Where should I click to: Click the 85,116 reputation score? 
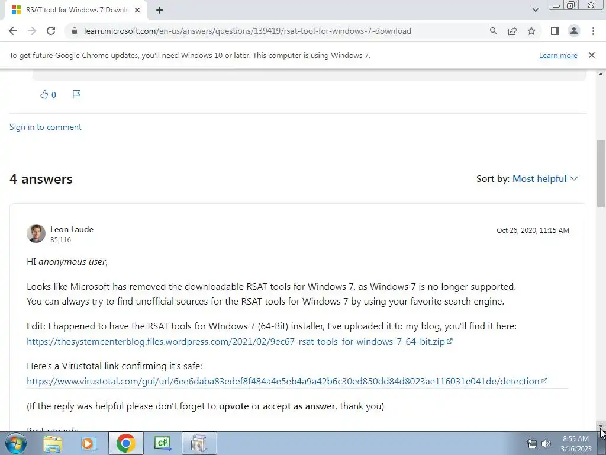pos(61,240)
